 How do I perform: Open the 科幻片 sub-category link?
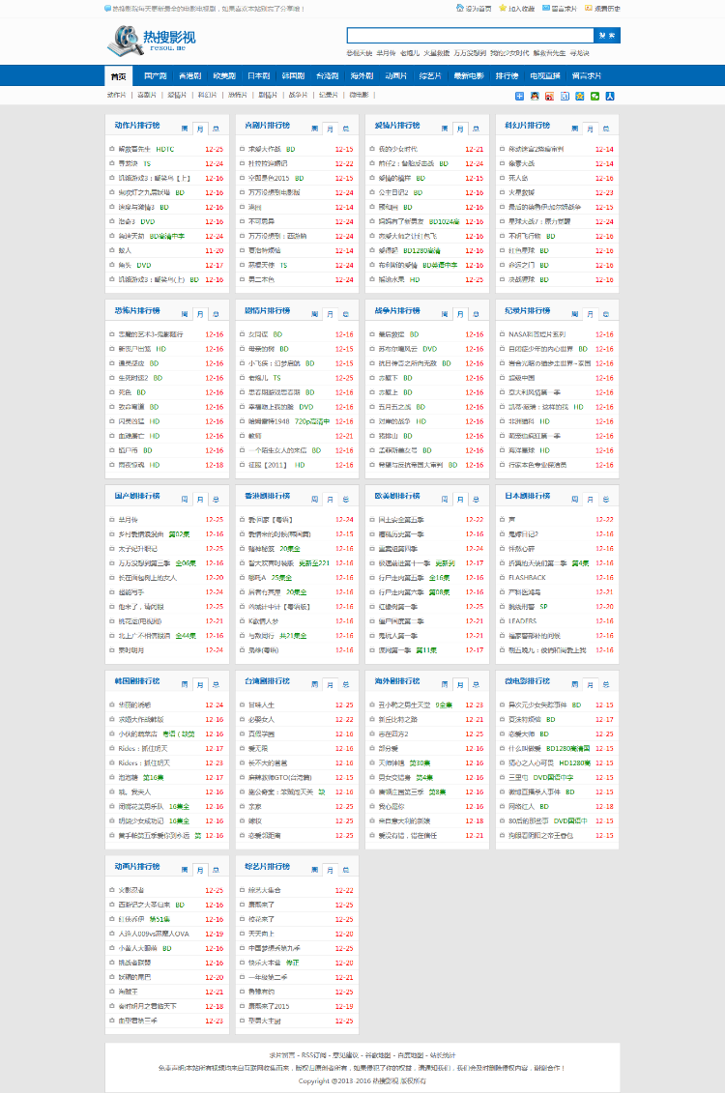[208, 95]
